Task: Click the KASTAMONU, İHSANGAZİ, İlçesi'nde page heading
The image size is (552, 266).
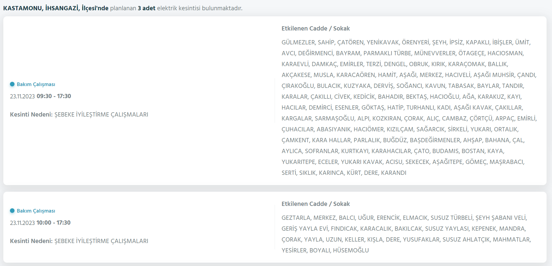Action: [56, 8]
